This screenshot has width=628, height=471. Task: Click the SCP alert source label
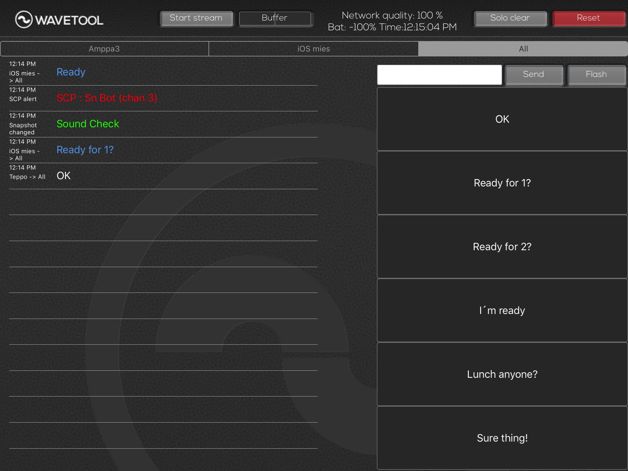(x=23, y=99)
